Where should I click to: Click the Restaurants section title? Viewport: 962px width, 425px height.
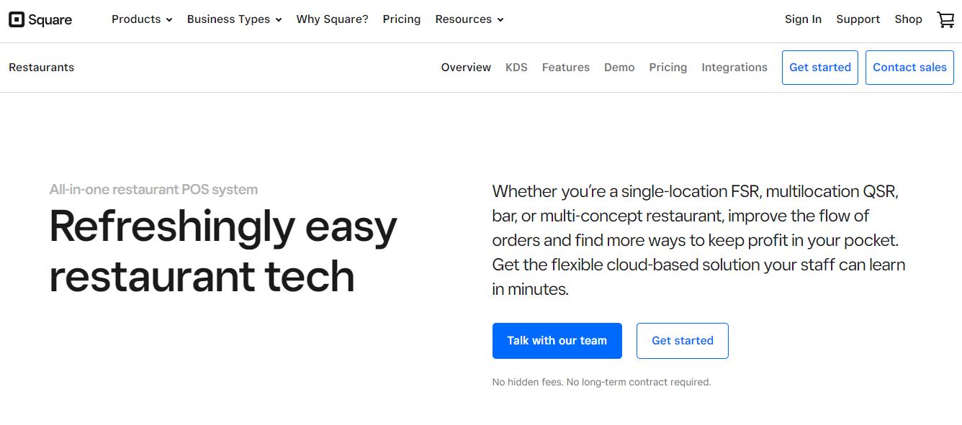point(42,68)
